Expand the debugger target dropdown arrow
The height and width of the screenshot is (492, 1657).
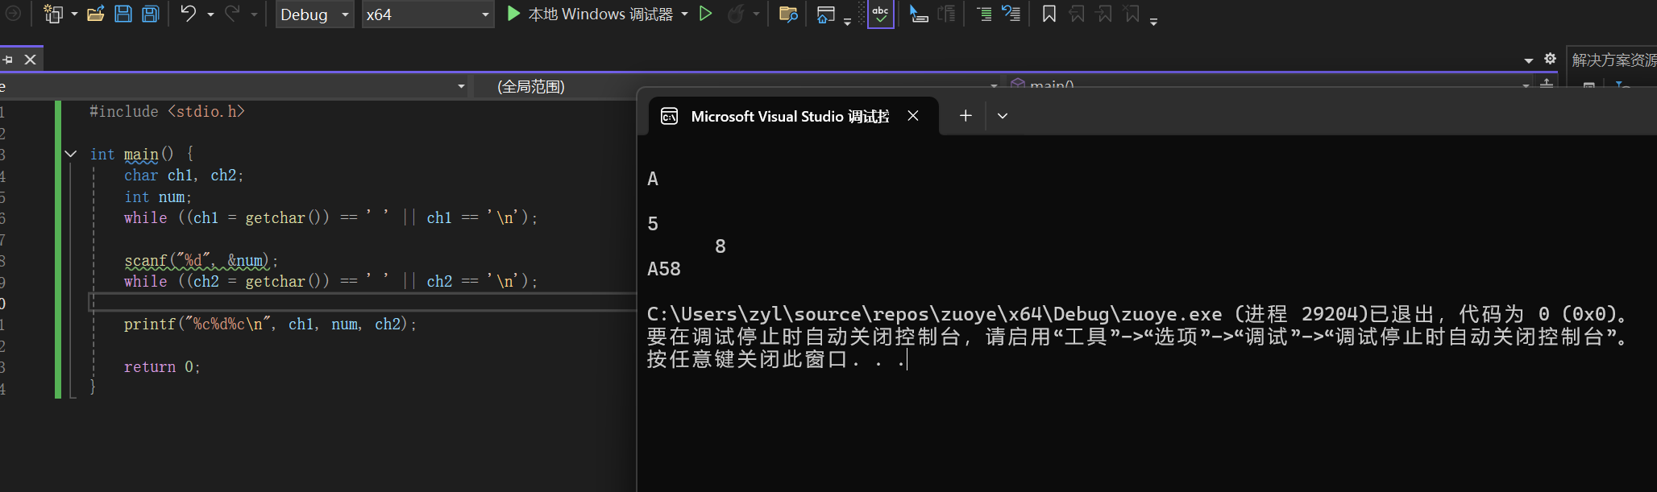coord(684,14)
